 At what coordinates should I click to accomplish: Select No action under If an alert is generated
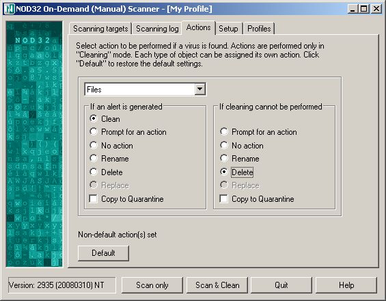coord(111,146)
